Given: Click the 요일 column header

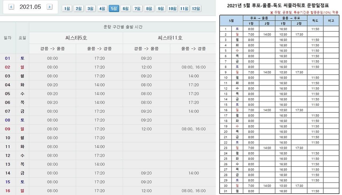Looking at the screenshot, I should pyautogui.click(x=22, y=38).
